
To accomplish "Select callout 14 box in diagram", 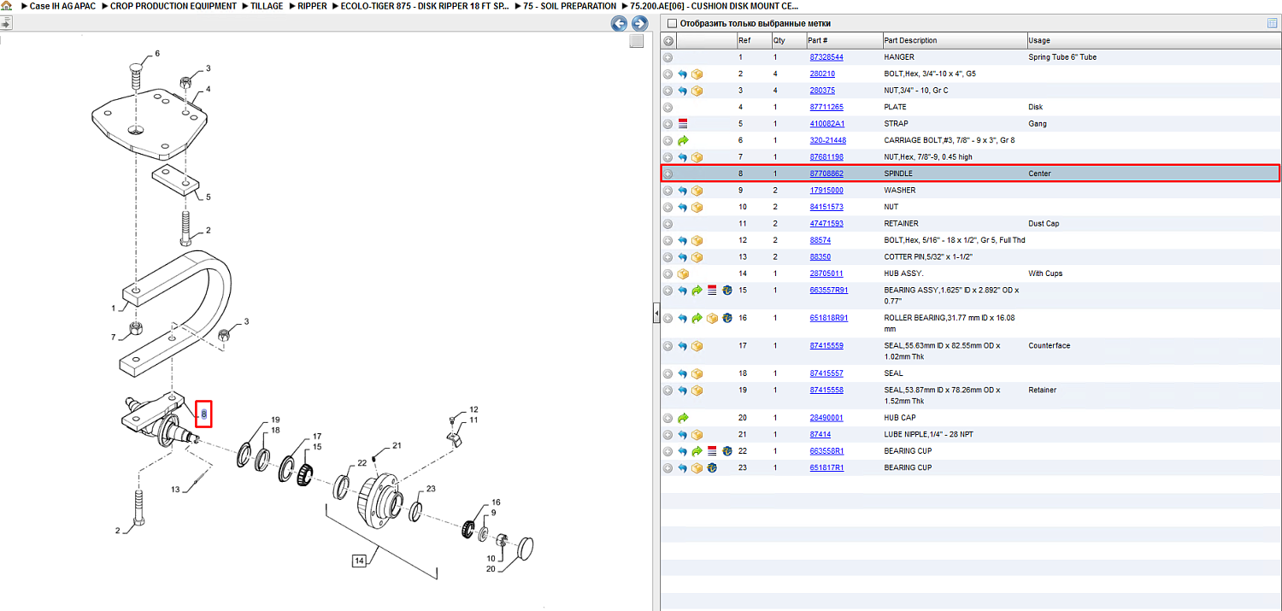I will coord(359,561).
